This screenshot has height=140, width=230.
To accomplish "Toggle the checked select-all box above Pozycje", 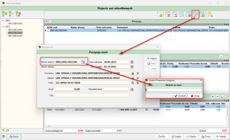I will pos(47,21).
